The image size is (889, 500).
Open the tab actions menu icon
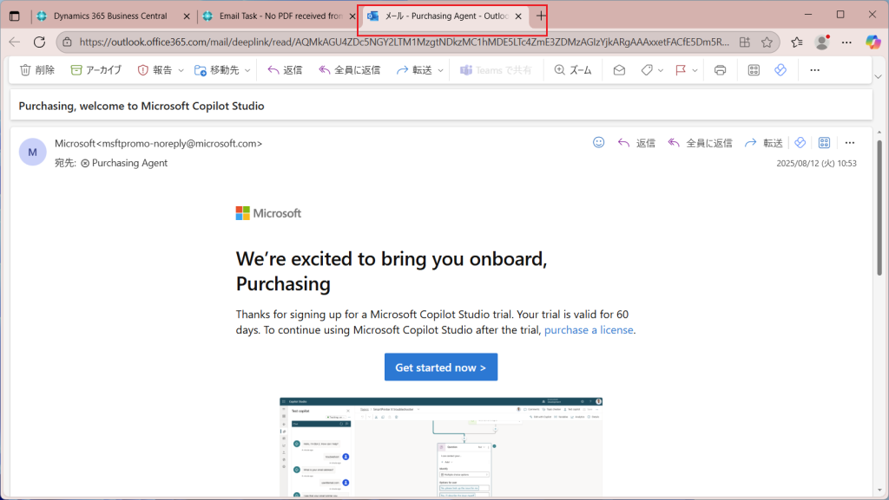[x=15, y=16]
